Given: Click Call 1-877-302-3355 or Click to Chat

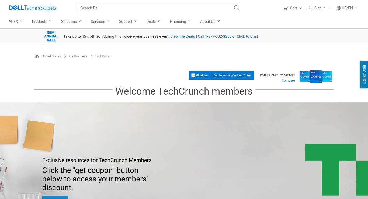Looking at the screenshot, I should coord(228,36).
